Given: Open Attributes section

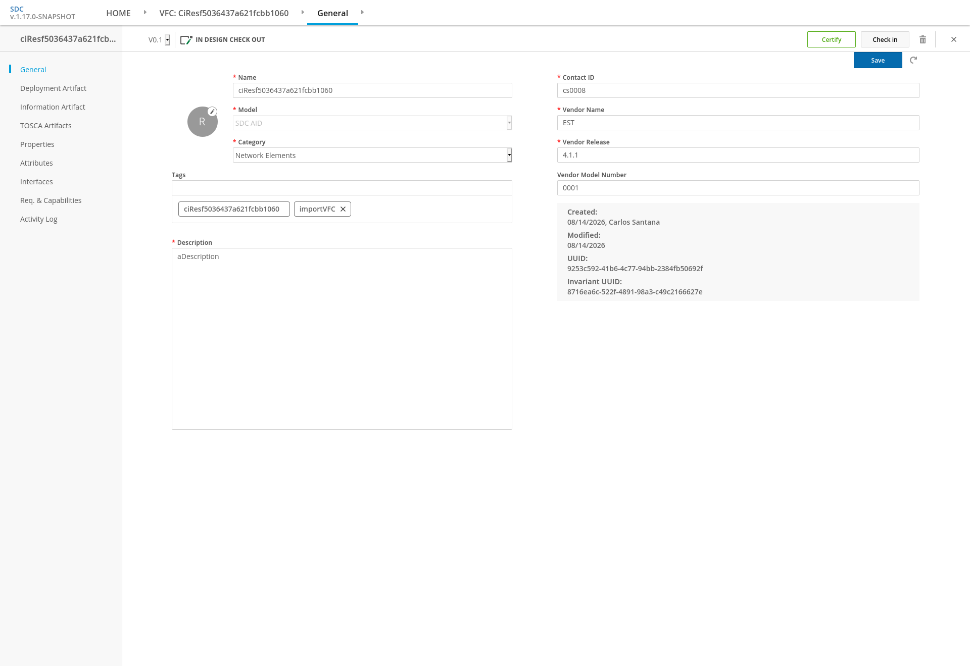Looking at the screenshot, I should [36, 163].
